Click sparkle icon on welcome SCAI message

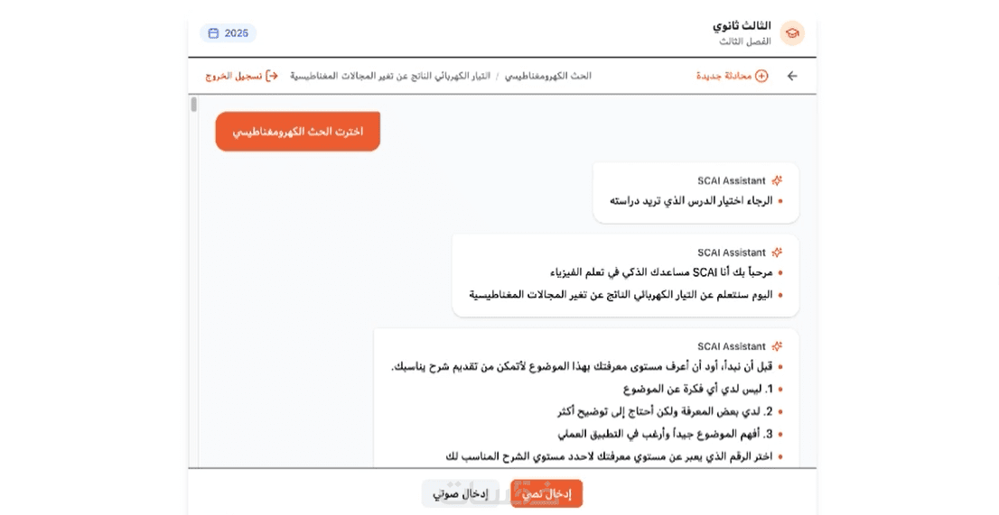[x=777, y=253]
